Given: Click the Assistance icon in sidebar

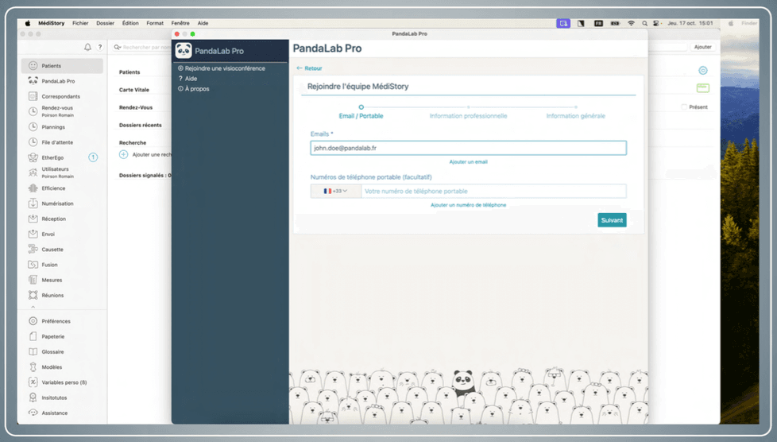Looking at the screenshot, I should click(x=33, y=413).
